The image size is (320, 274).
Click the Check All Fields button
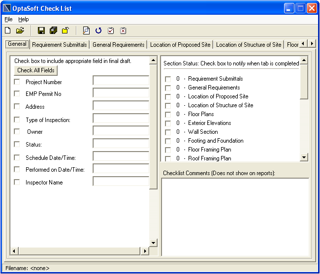[x=36, y=70]
